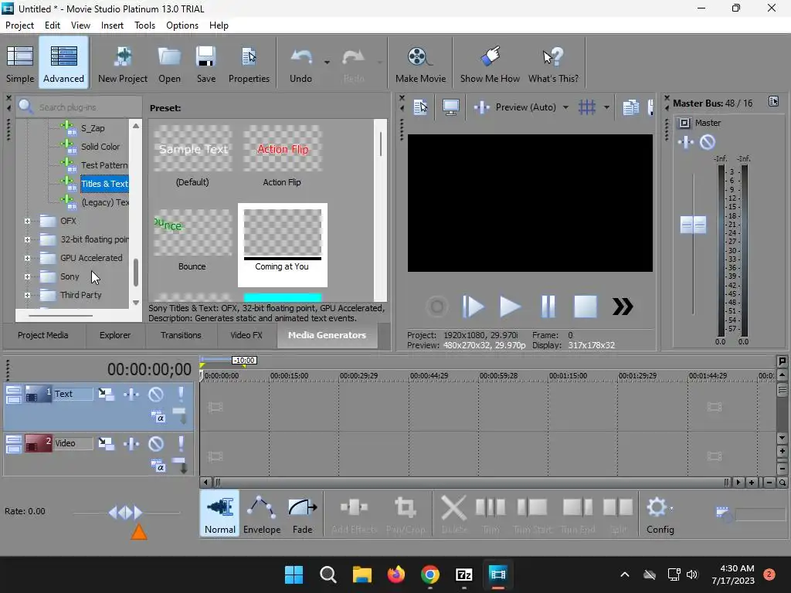Viewport: 791px width, 593px height.
Task: Click Show Me How
Action: click(x=490, y=63)
